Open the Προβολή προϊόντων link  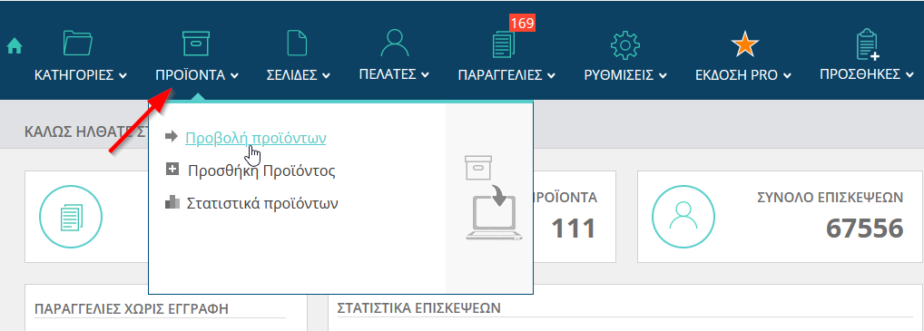pyautogui.click(x=256, y=138)
